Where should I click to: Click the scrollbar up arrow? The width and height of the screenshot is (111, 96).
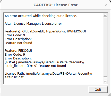coord(105,15)
